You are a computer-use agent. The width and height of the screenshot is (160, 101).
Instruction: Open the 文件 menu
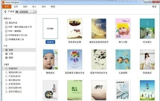click(x=16, y=7)
